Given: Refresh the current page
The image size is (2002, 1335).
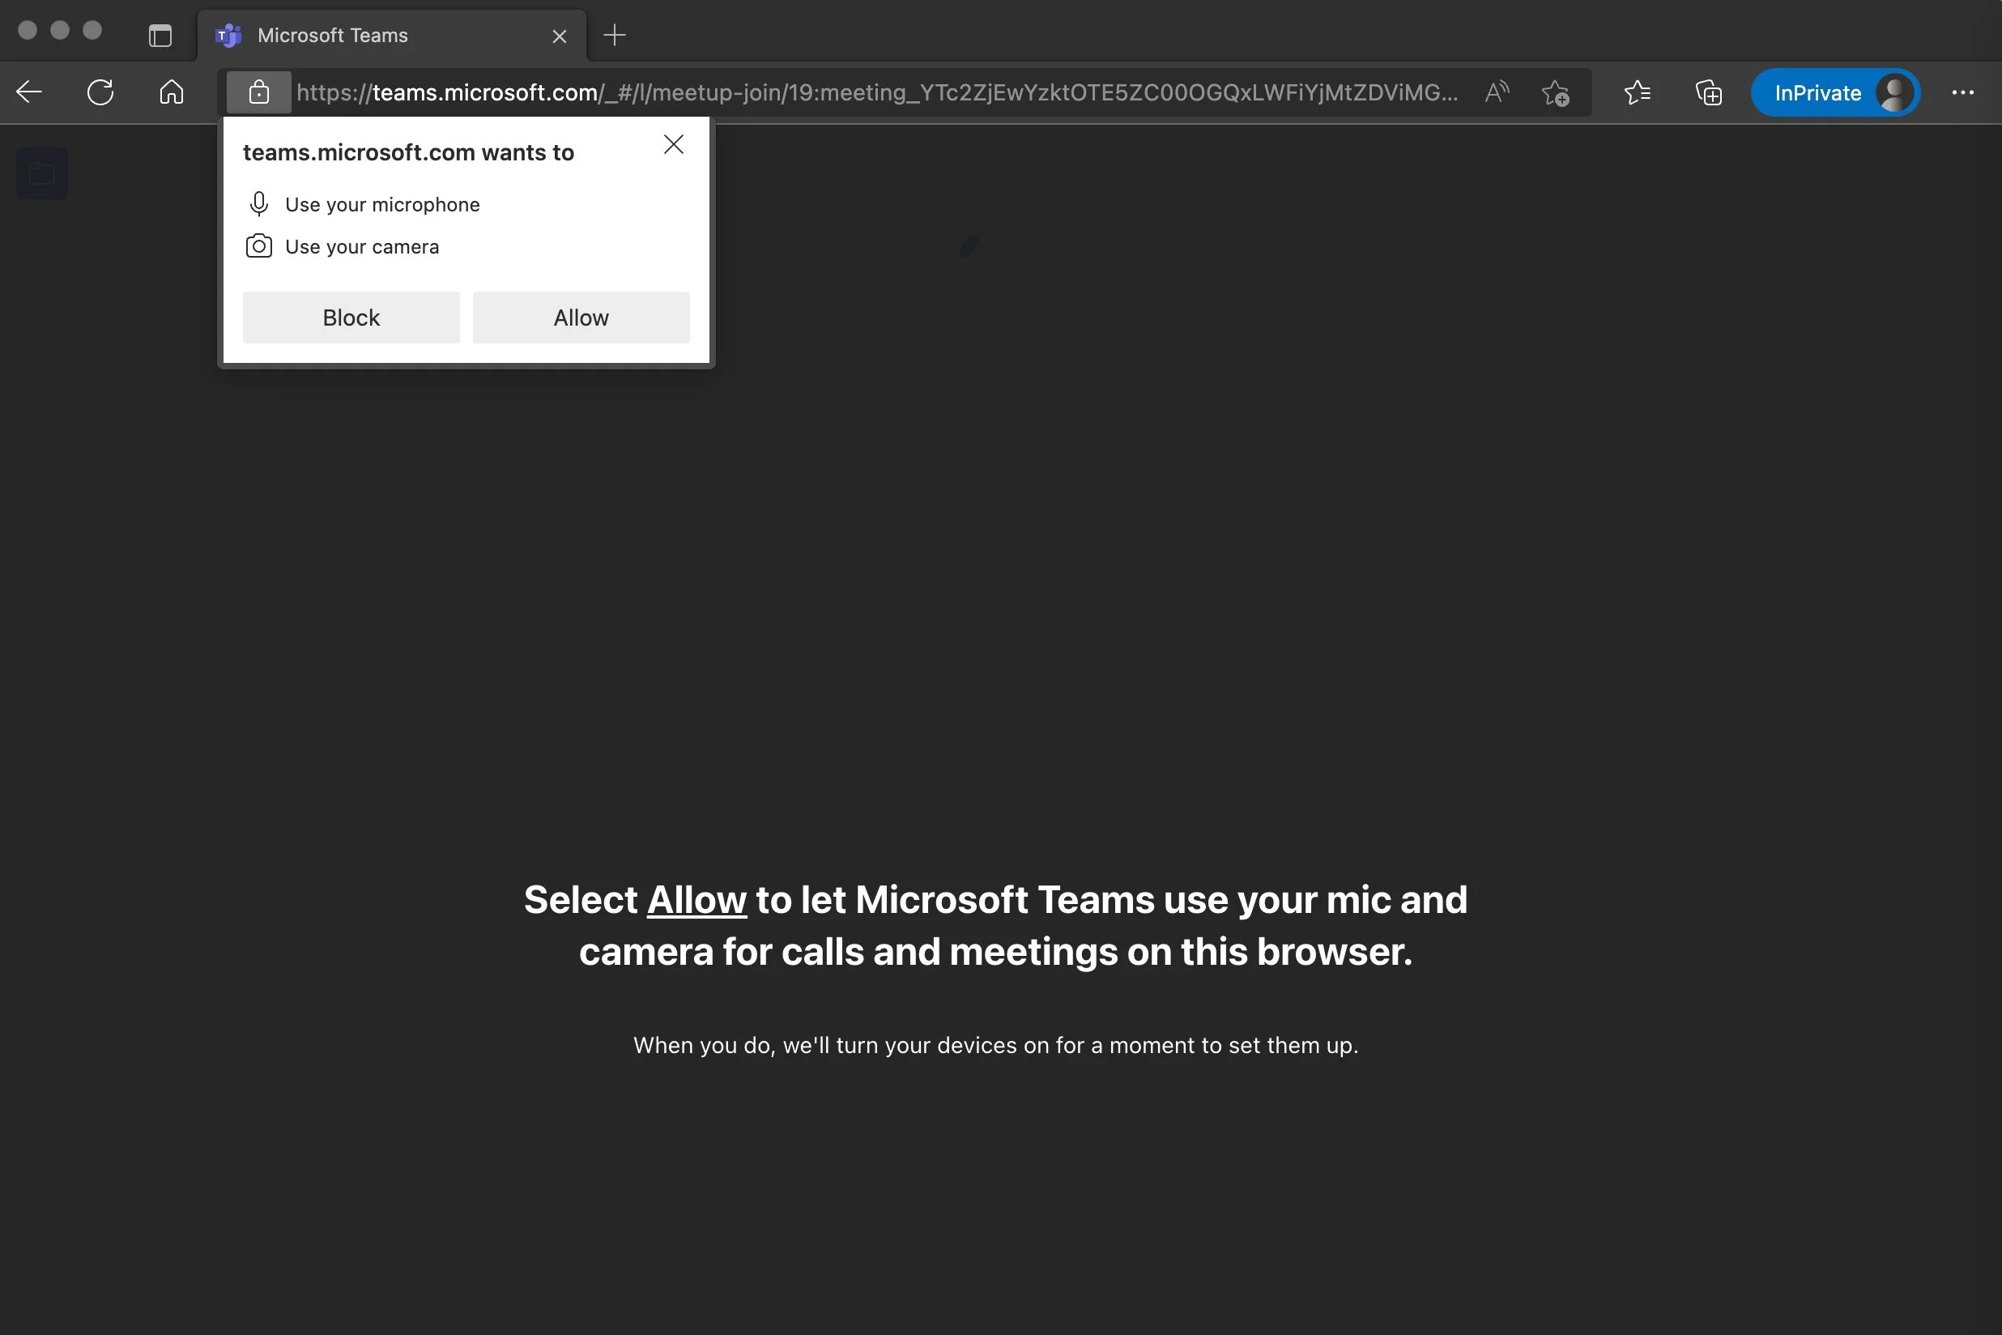Looking at the screenshot, I should [100, 92].
